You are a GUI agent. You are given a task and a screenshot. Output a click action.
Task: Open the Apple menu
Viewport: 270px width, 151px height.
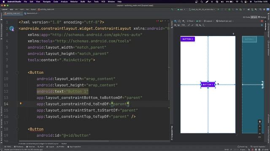pyautogui.click(x=4, y=2)
